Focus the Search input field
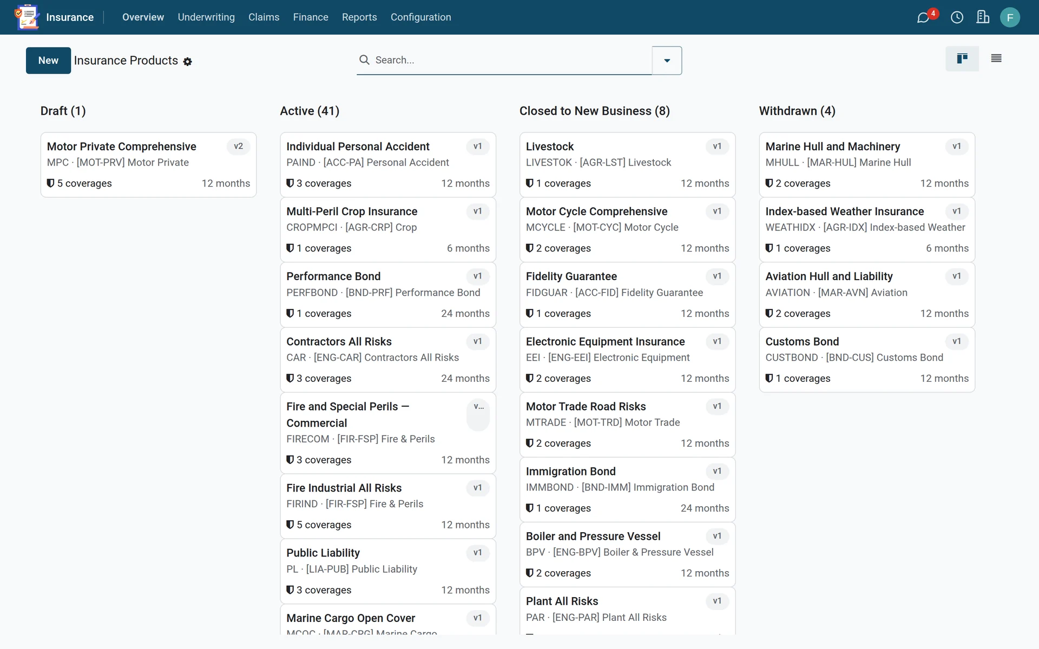 point(511,60)
